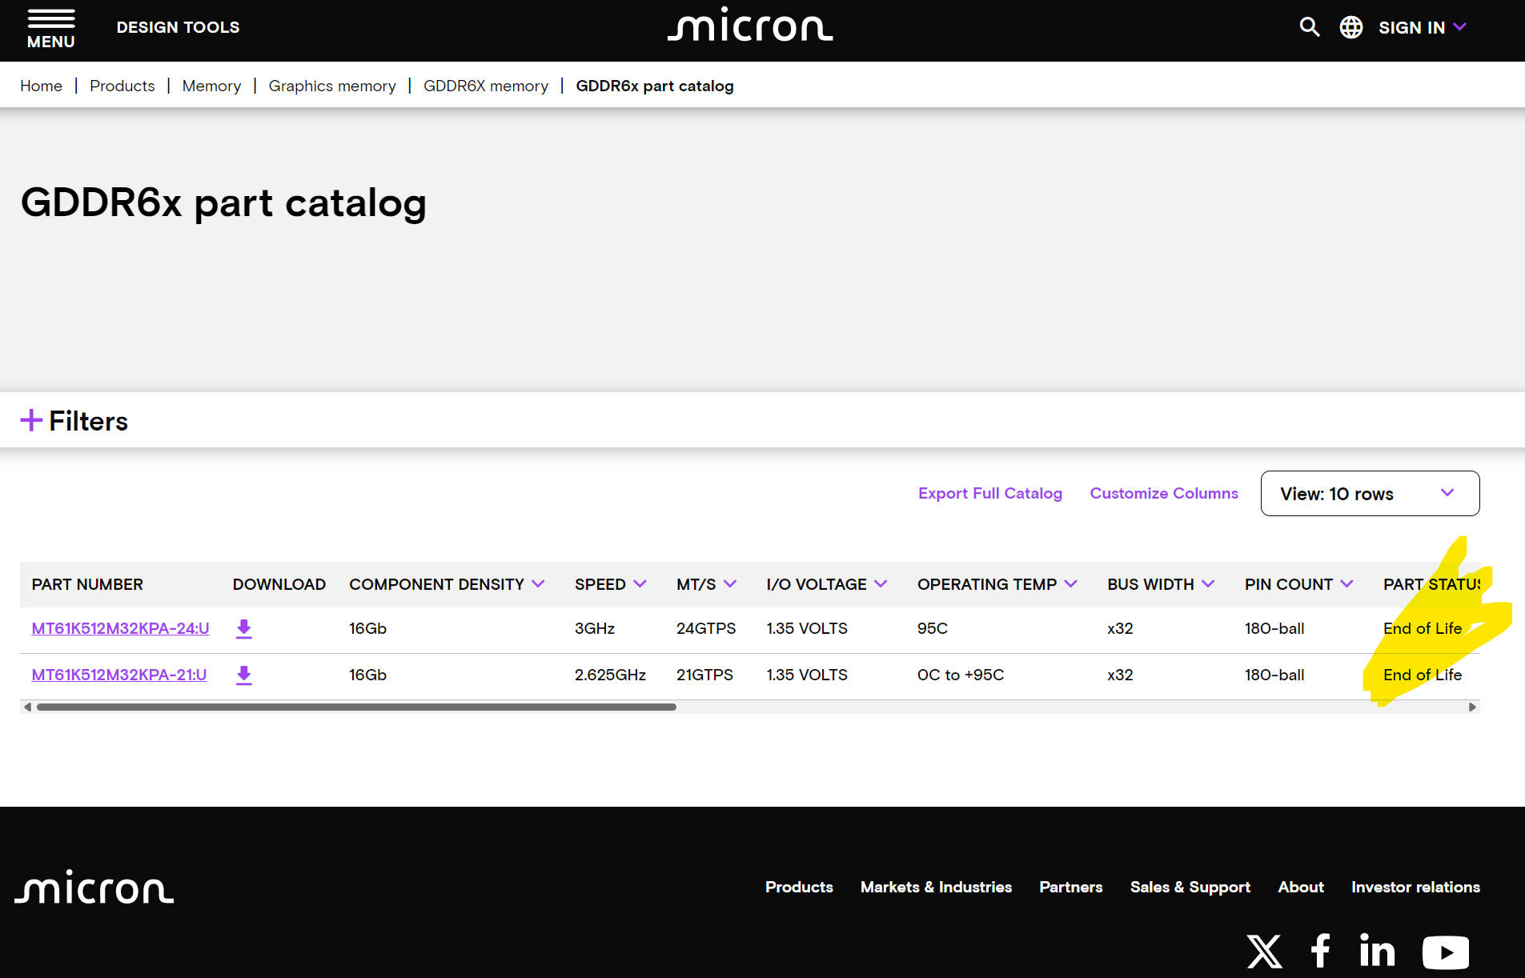Click End of Life in 21:U row
This screenshot has height=978, width=1525.
(x=1423, y=675)
